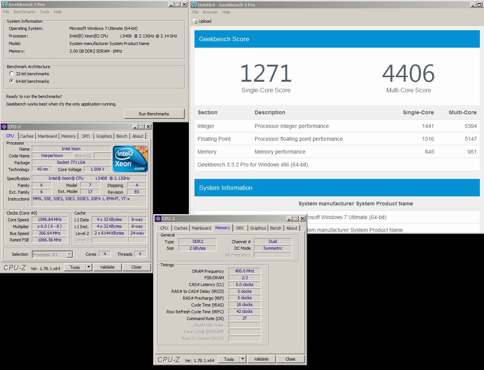Click the Integer row in results table

pyautogui.click(x=337, y=126)
